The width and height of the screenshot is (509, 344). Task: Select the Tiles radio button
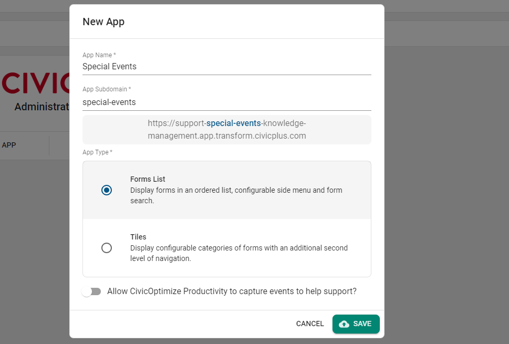click(107, 248)
